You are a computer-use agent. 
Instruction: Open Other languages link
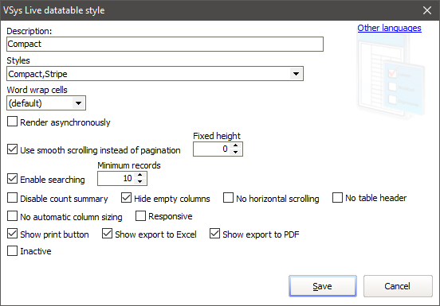click(389, 28)
